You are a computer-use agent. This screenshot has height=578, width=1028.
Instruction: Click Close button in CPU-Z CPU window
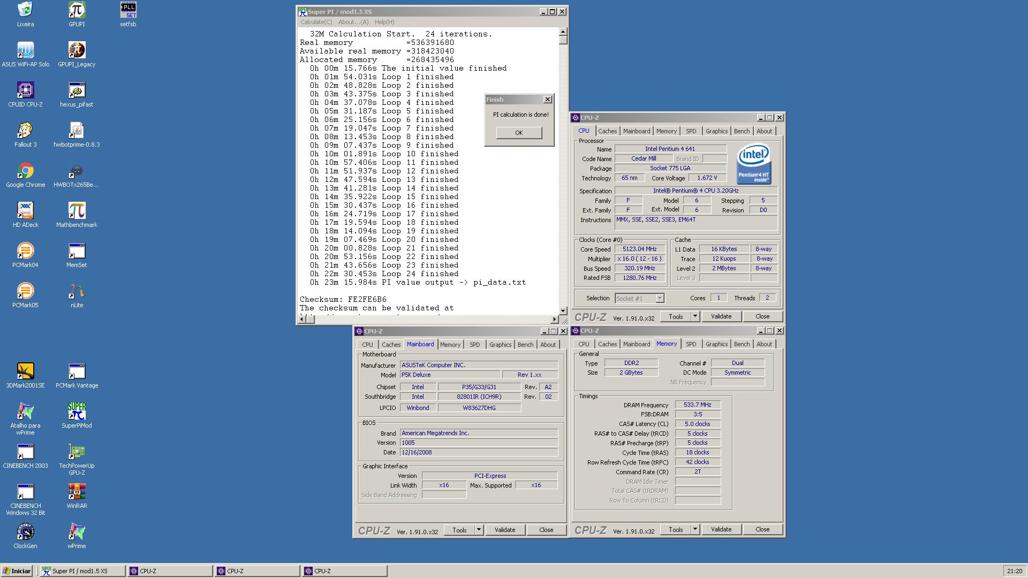click(x=762, y=316)
